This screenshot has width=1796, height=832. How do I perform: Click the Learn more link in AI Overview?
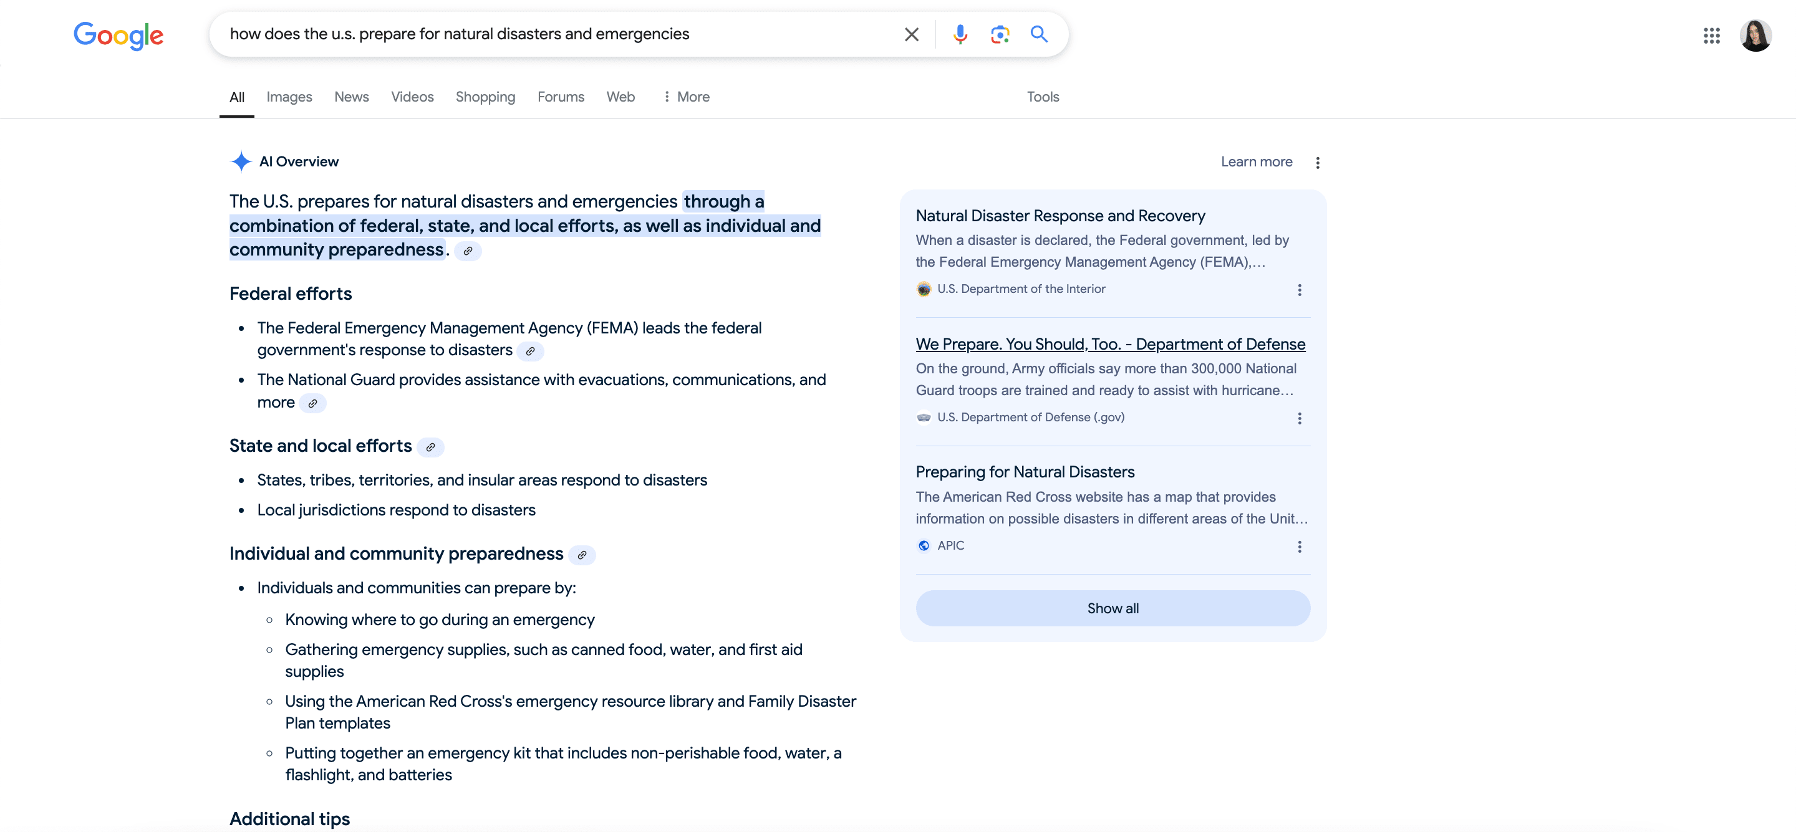tap(1257, 161)
